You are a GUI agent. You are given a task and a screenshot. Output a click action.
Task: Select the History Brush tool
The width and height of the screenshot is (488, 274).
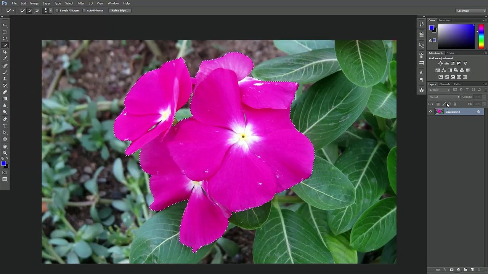pos(5,85)
